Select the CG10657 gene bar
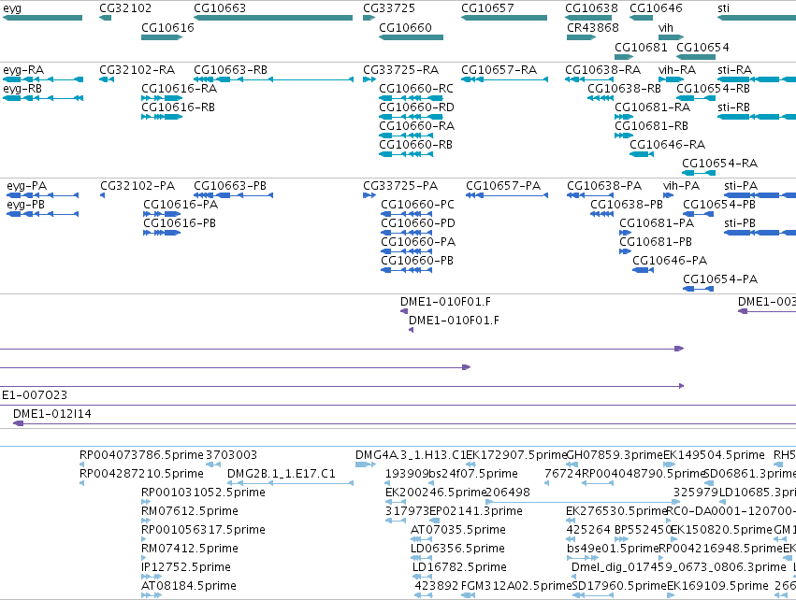The height and width of the screenshot is (600, 796). pyautogui.click(x=504, y=18)
